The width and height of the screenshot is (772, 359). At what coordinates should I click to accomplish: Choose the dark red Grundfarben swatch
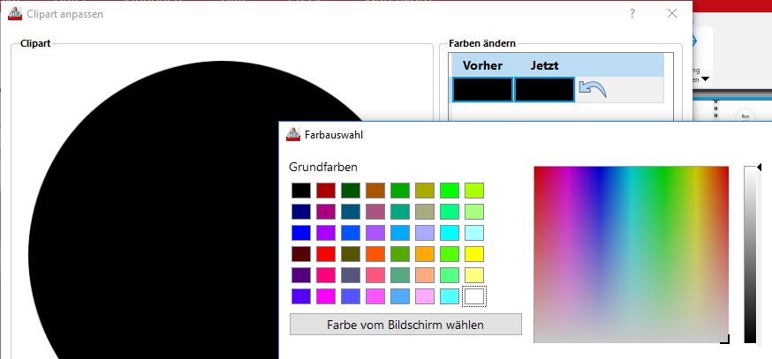(326, 191)
